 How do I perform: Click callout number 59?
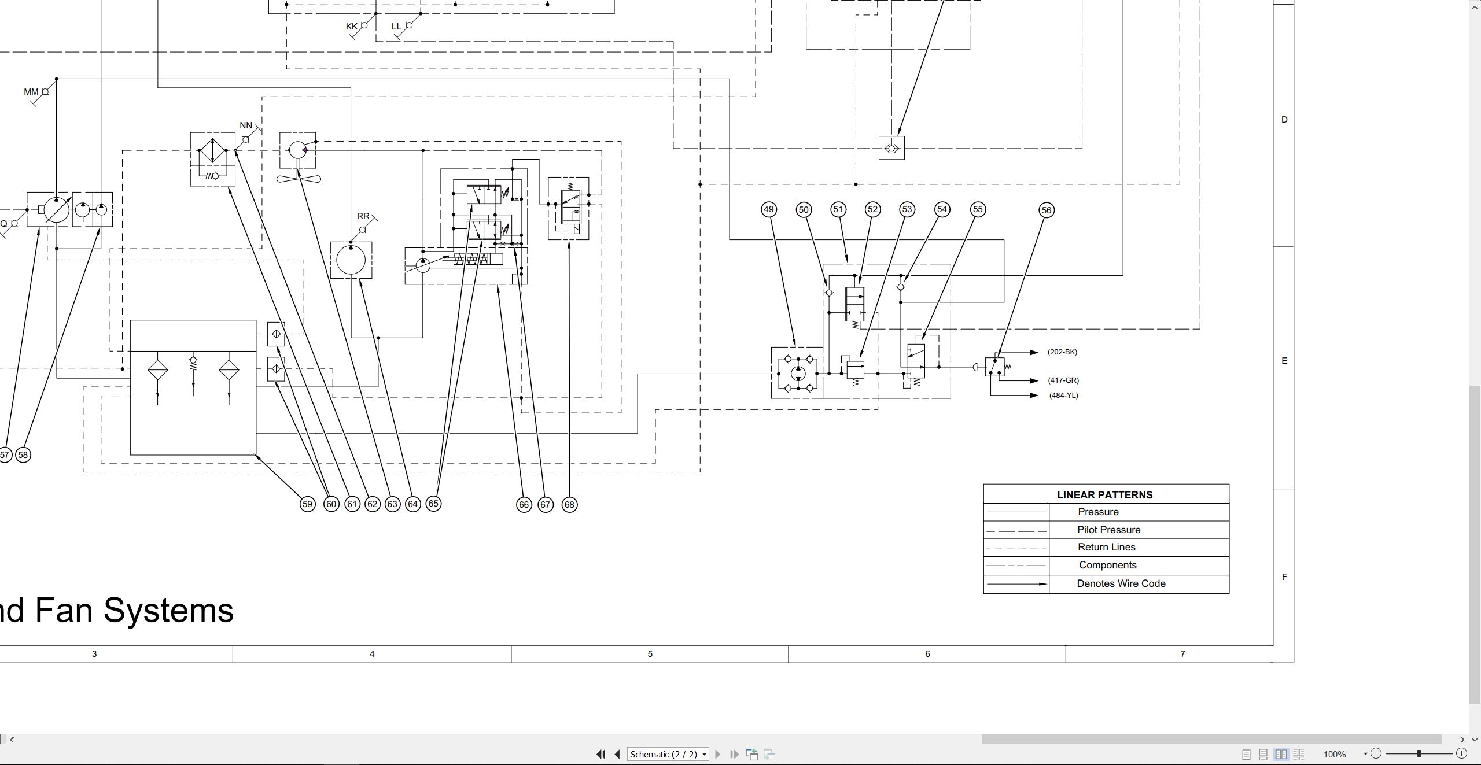(x=307, y=504)
